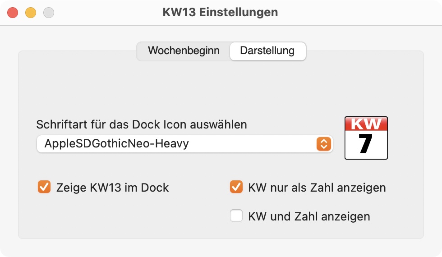
Task: Click the Zeige KW13 im Dock label text
Action: (x=112, y=188)
